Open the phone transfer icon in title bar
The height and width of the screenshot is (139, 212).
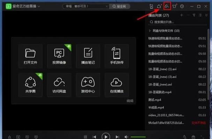point(151,6)
